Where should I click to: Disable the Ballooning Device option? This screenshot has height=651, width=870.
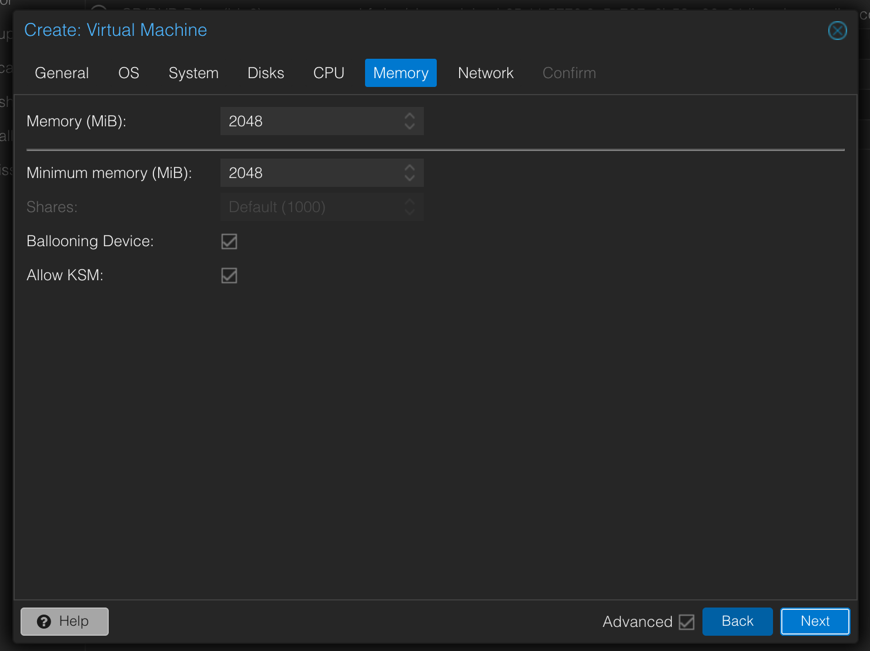pyautogui.click(x=229, y=241)
